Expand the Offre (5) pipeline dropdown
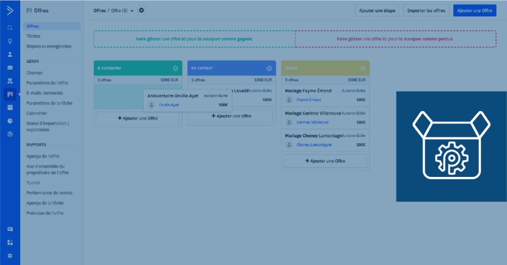This screenshot has width=507, height=265. point(122,11)
